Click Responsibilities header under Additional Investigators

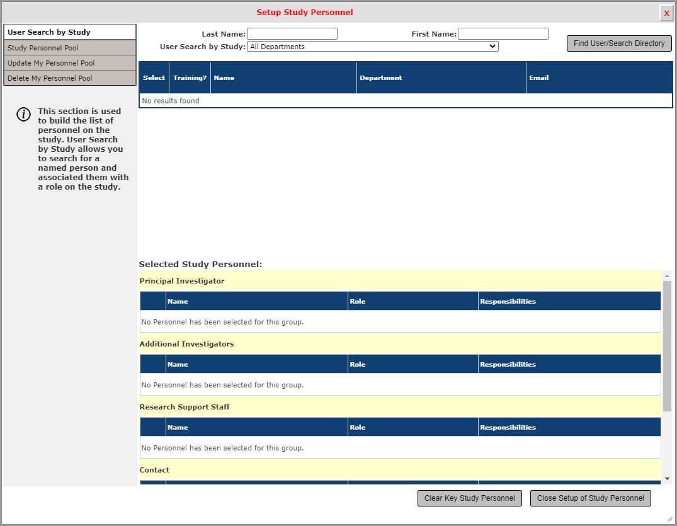(569, 364)
